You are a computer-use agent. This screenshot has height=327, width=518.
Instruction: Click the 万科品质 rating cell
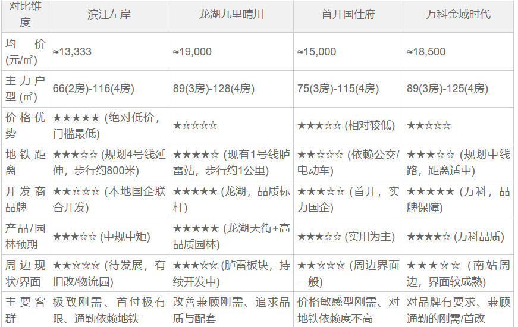pyautogui.click(x=458, y=236)
